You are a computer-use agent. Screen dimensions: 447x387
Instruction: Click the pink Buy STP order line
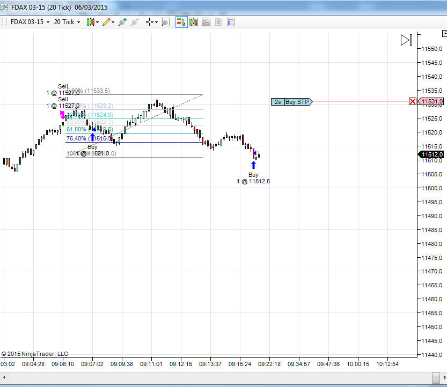point(361,101)
